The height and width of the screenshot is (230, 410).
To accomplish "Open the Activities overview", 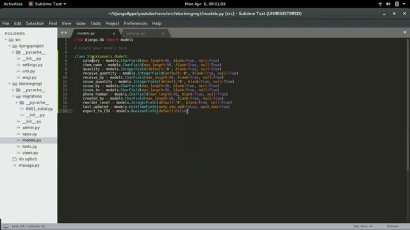I will point(13,4).
